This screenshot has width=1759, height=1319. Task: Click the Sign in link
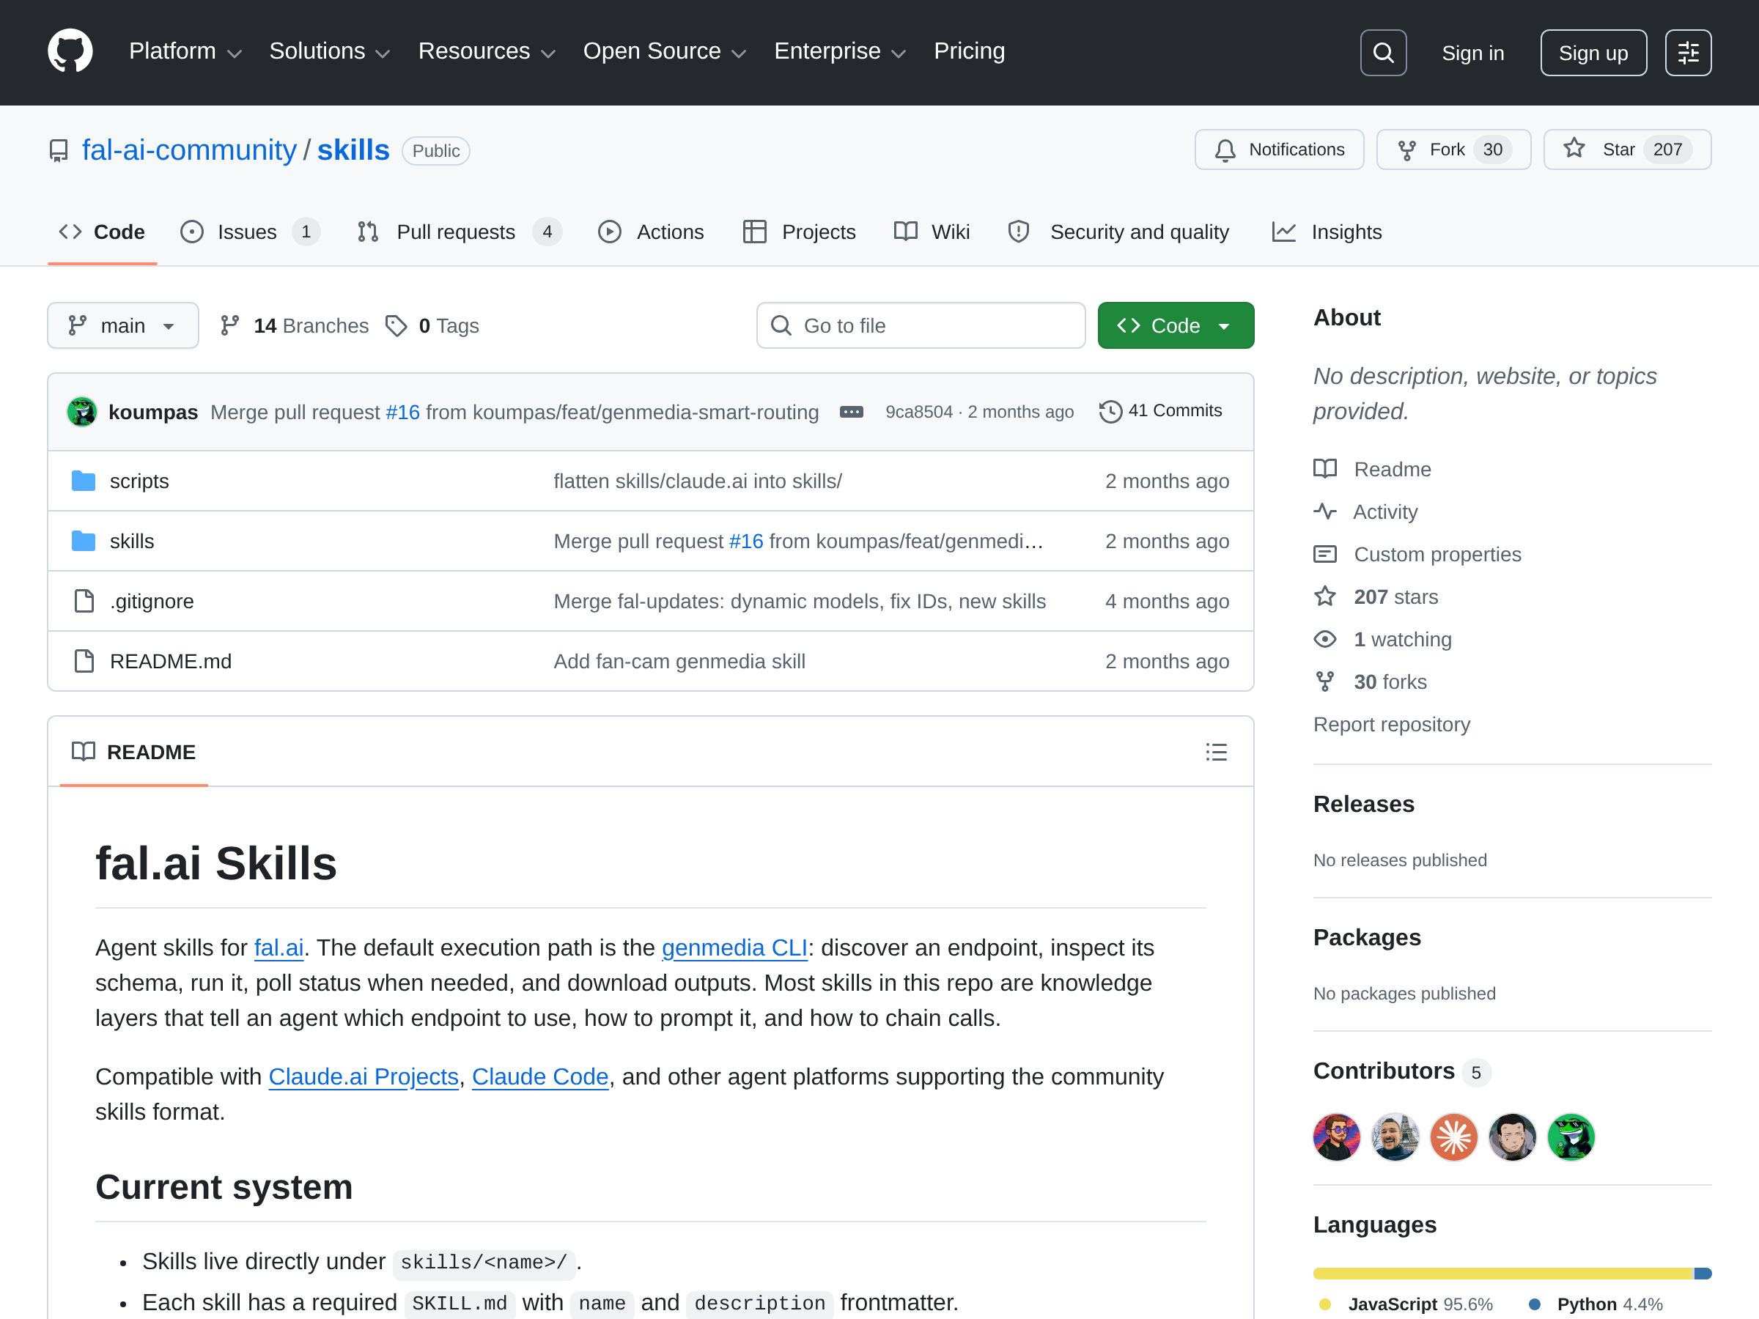coord(1472,53)
